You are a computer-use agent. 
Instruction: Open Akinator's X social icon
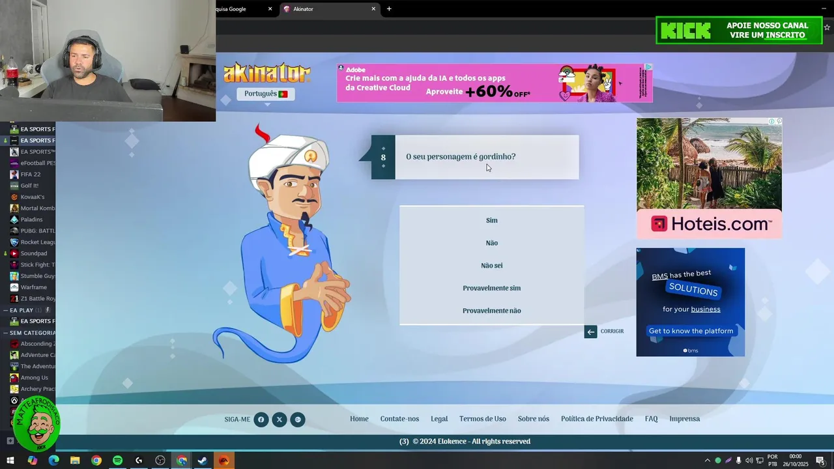(x=279, y=419)
